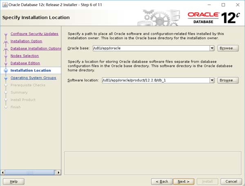This screenshot has height=186, width=245.
Task: Open the Database Installation Options step
Action: pyautogui.click(x=36, y=49)
